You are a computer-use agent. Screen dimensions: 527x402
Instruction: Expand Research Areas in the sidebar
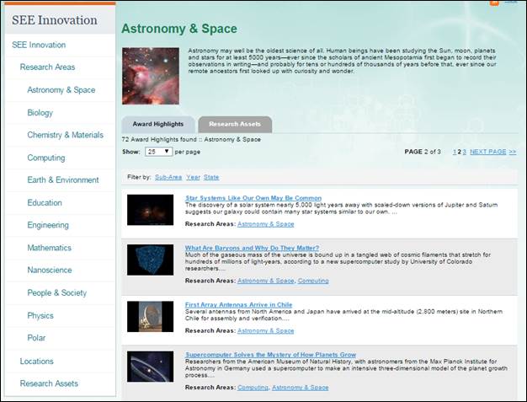[47, 67]
